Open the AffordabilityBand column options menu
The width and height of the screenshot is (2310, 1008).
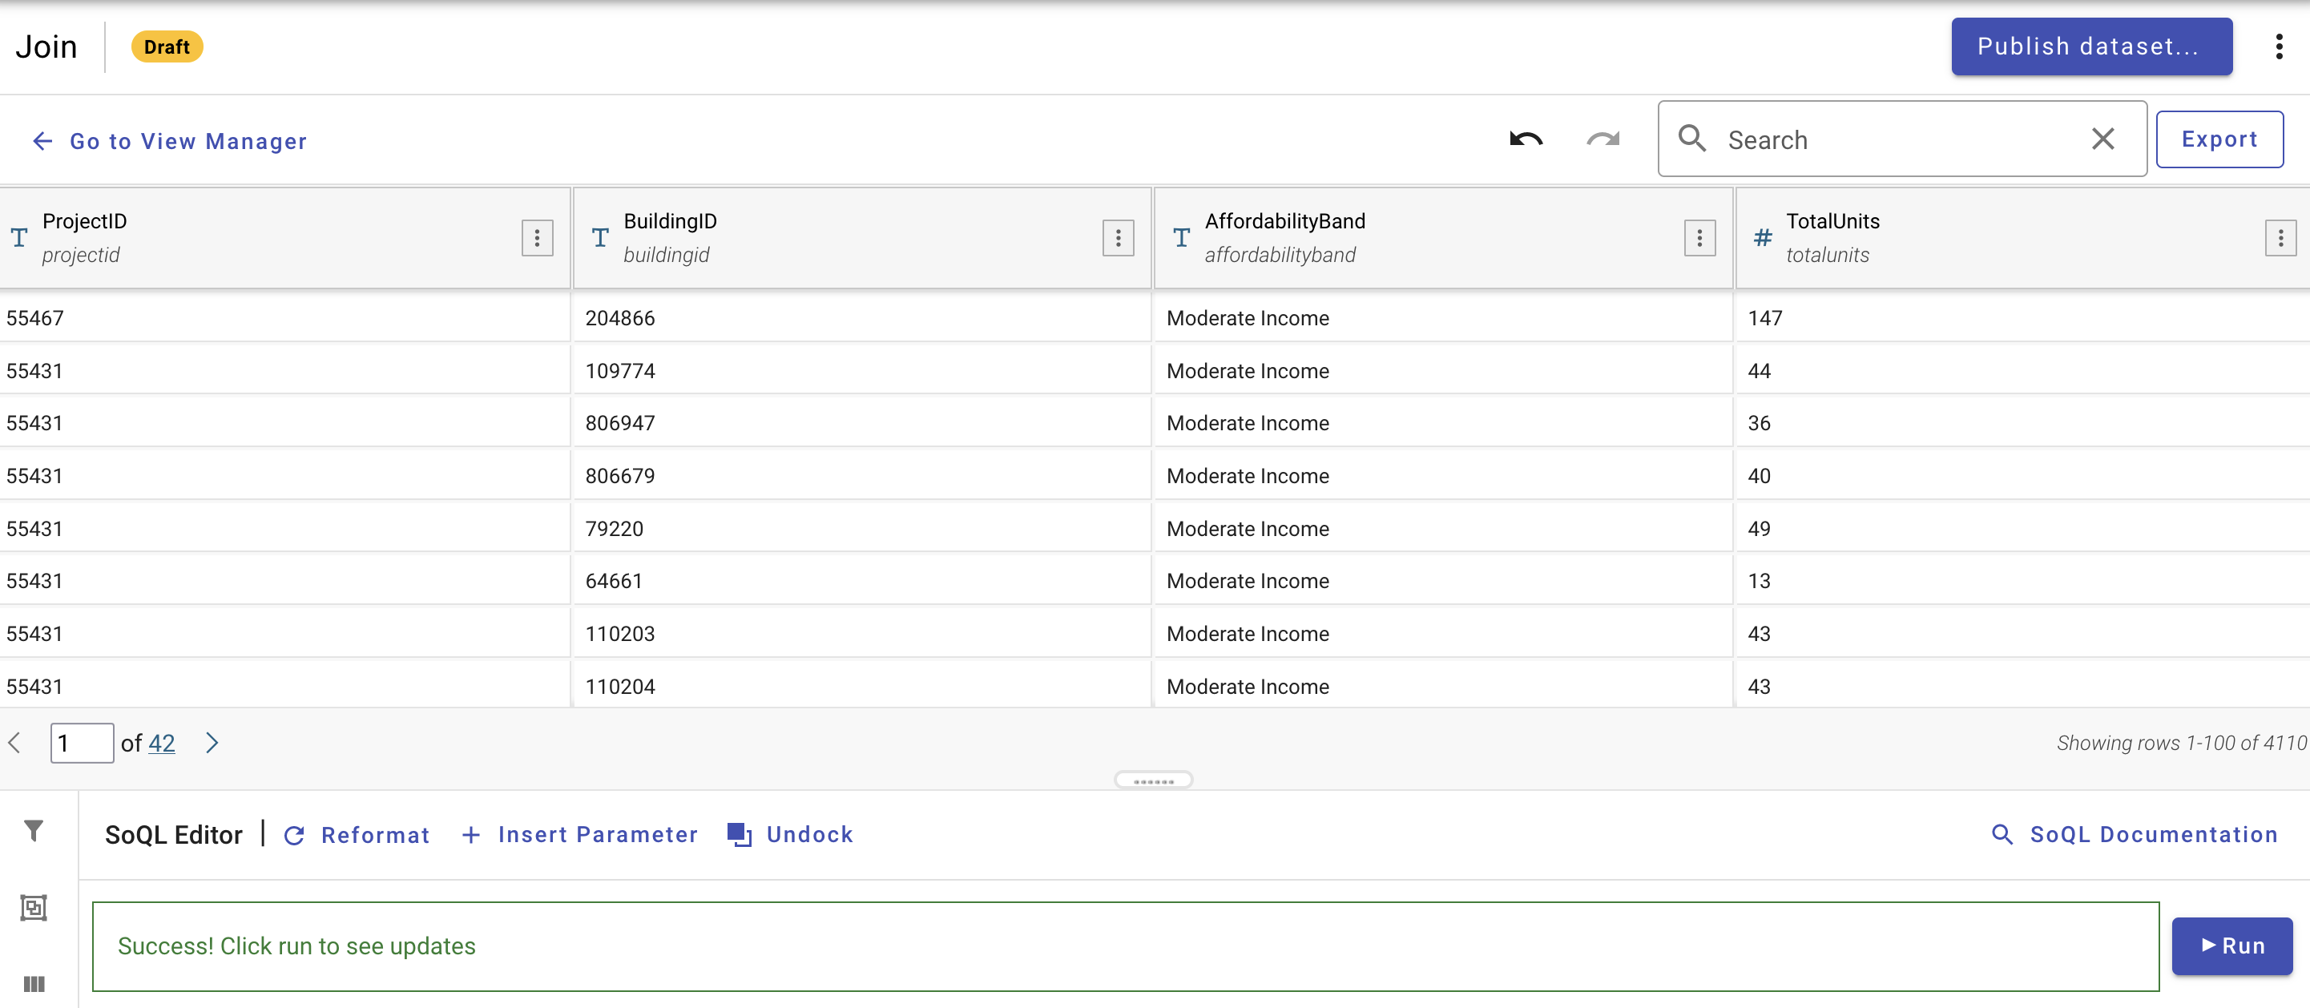click(1699, 238)
